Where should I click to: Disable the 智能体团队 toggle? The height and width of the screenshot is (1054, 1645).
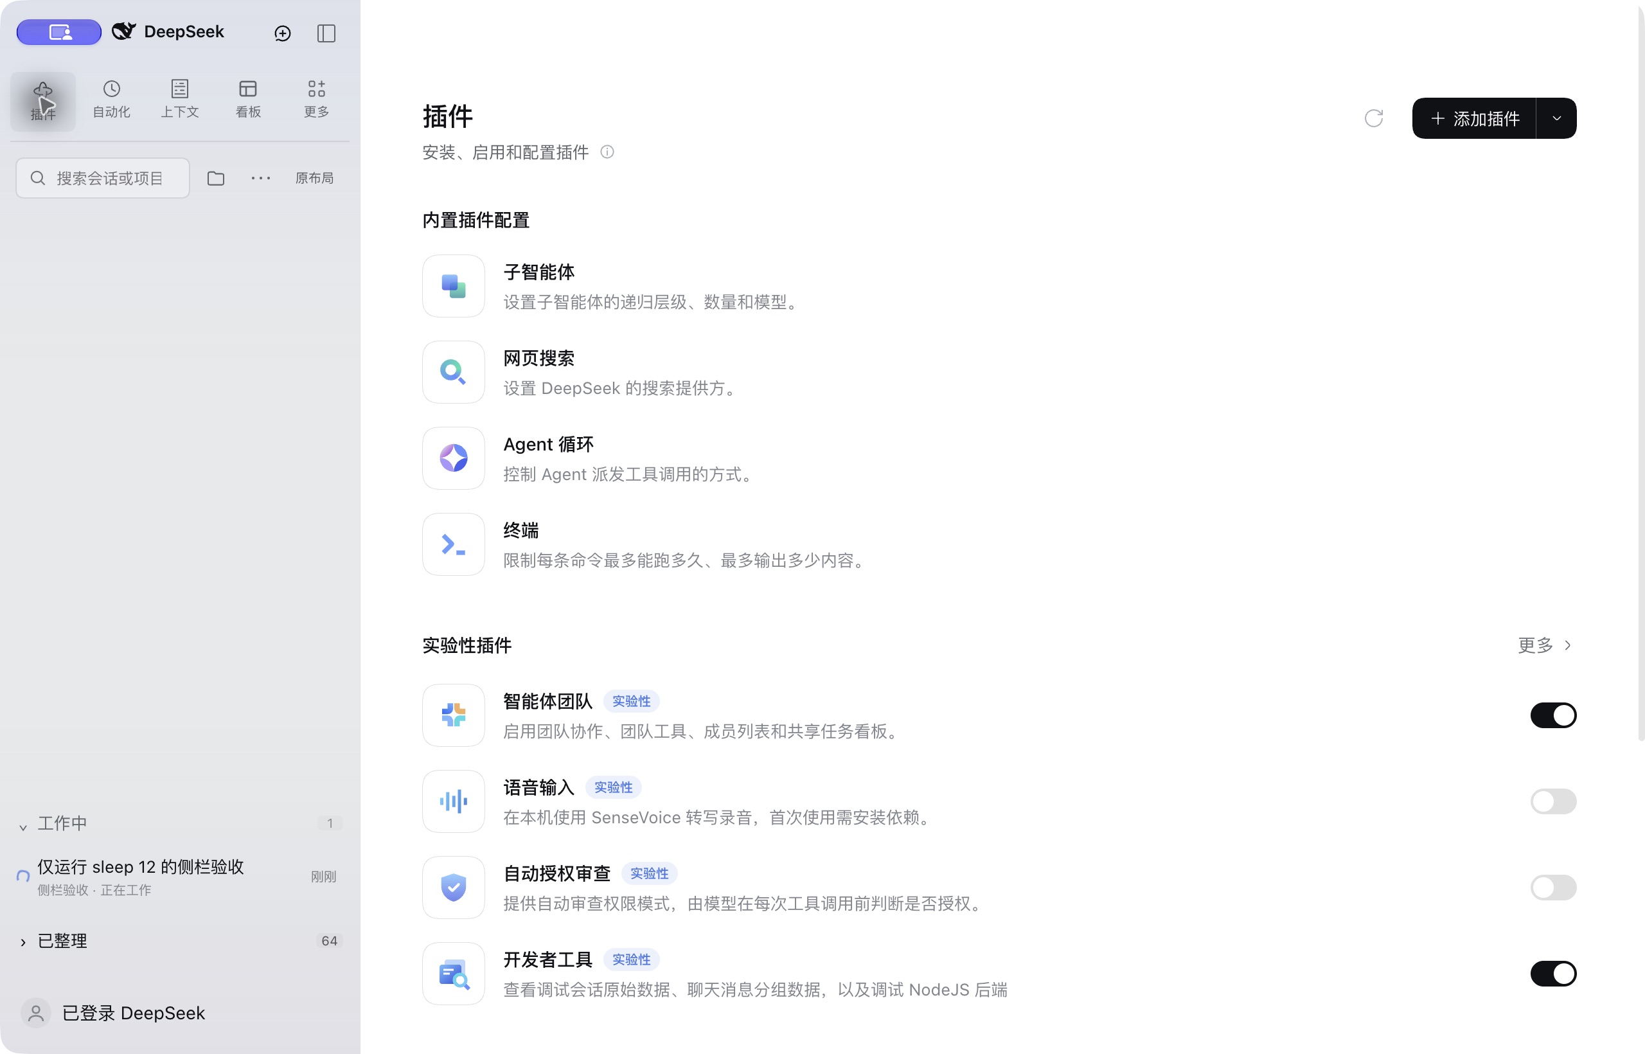tap(1553, 715)
